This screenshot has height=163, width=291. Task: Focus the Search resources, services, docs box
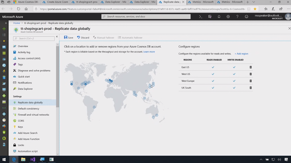point(146,16)
